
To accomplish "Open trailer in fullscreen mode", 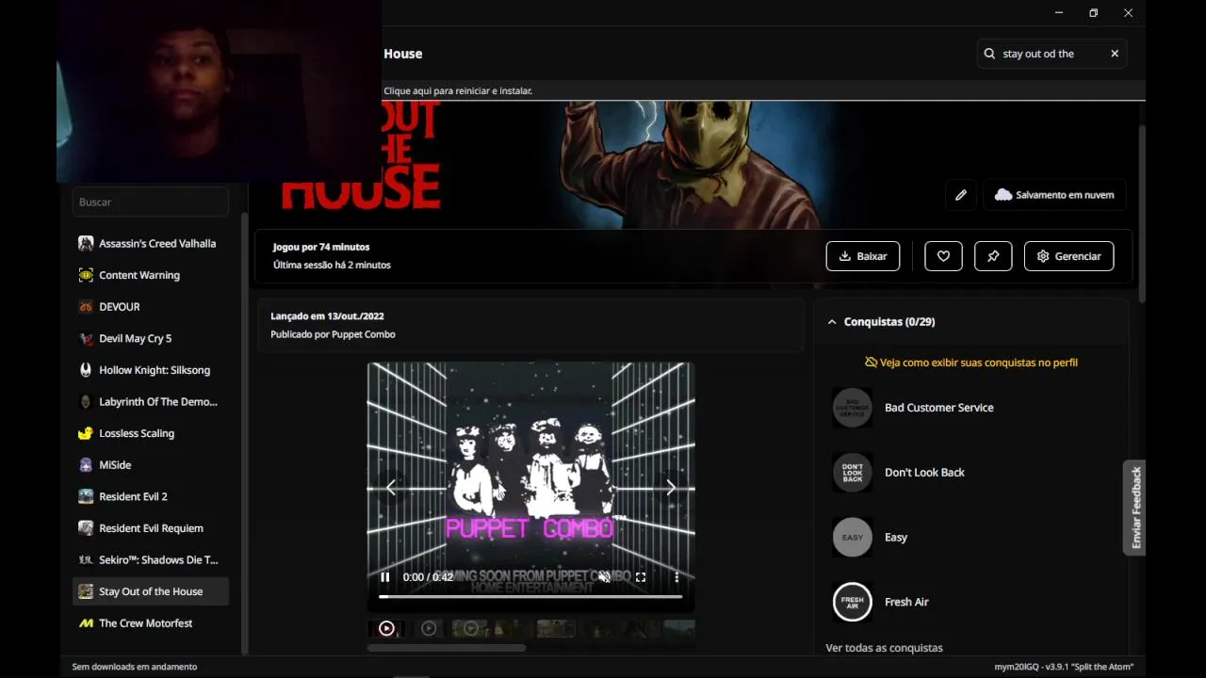I will [x=641, y=577].
